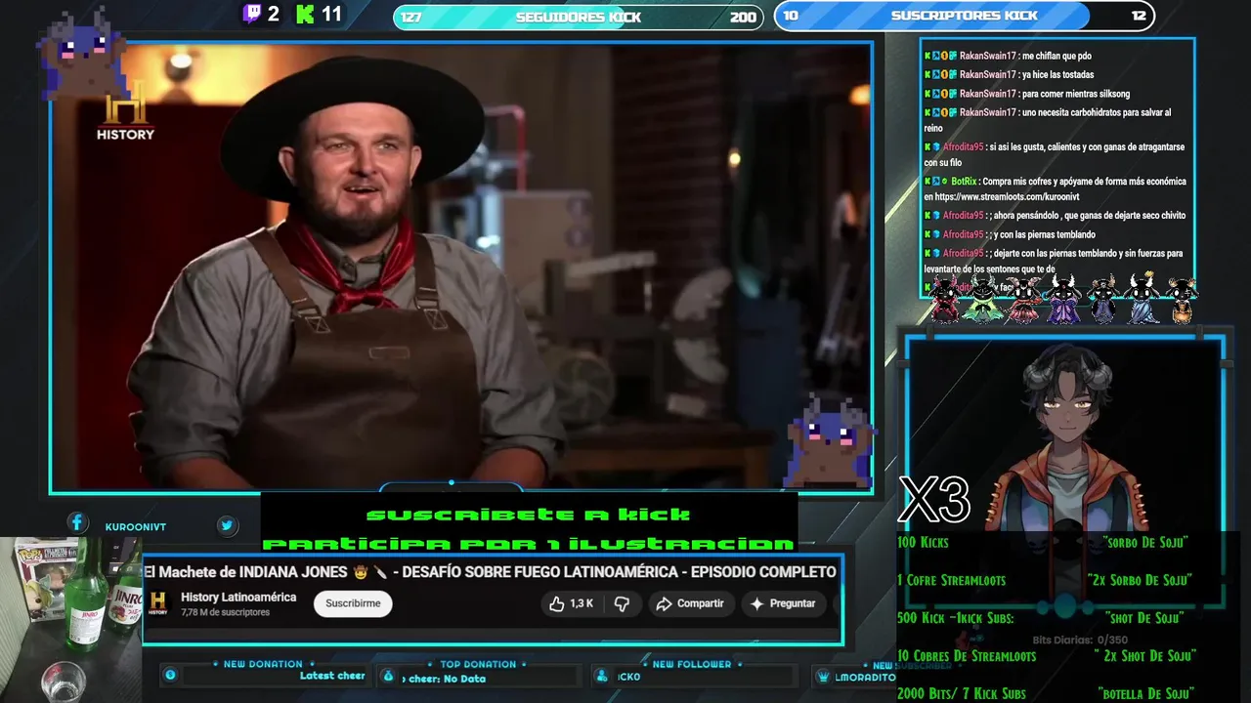Open the Facebook icon beside KUROONIVT

pyautogui.click(x=77, y=524)
